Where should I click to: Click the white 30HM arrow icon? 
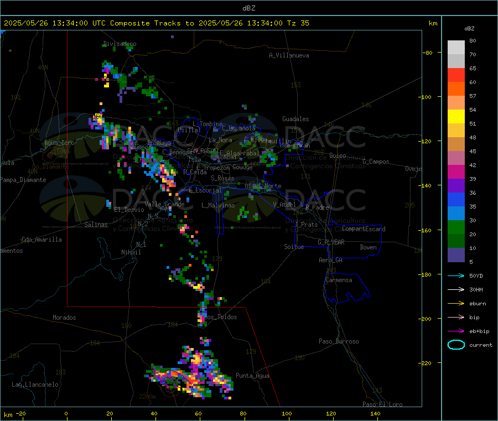456,289
